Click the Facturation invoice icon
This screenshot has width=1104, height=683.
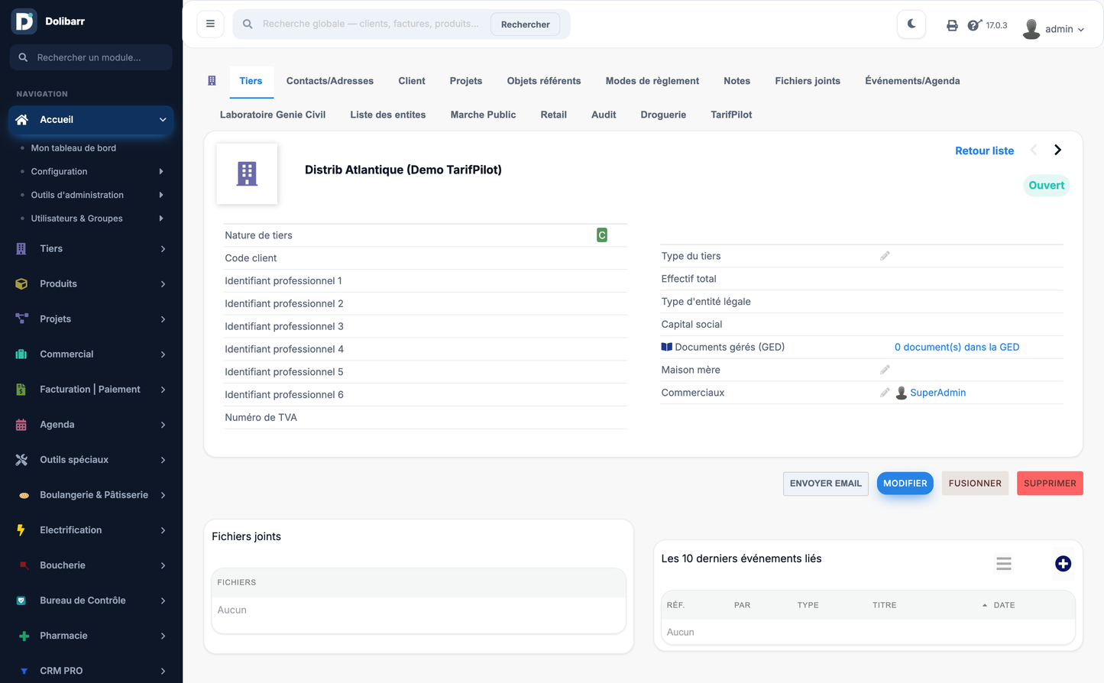[x=21, y=390]
